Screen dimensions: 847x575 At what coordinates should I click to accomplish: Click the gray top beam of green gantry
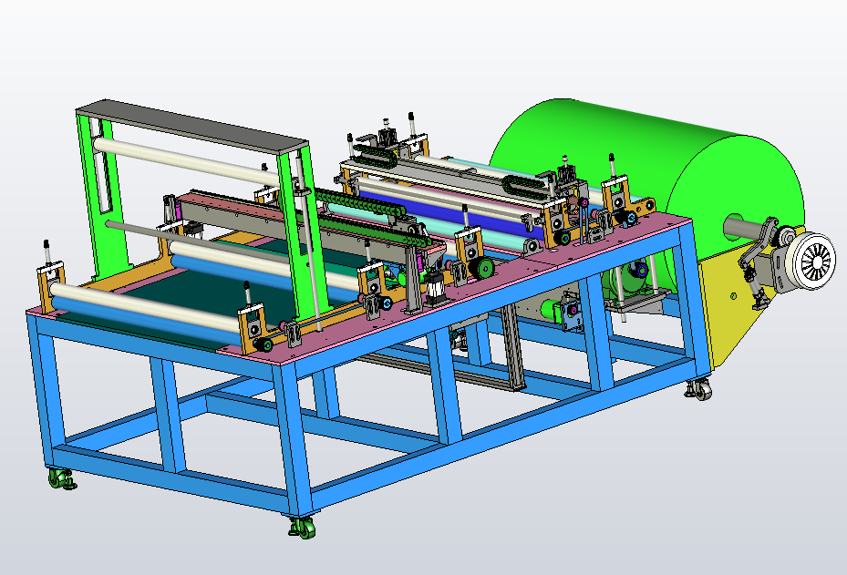(x=191, y=126)
